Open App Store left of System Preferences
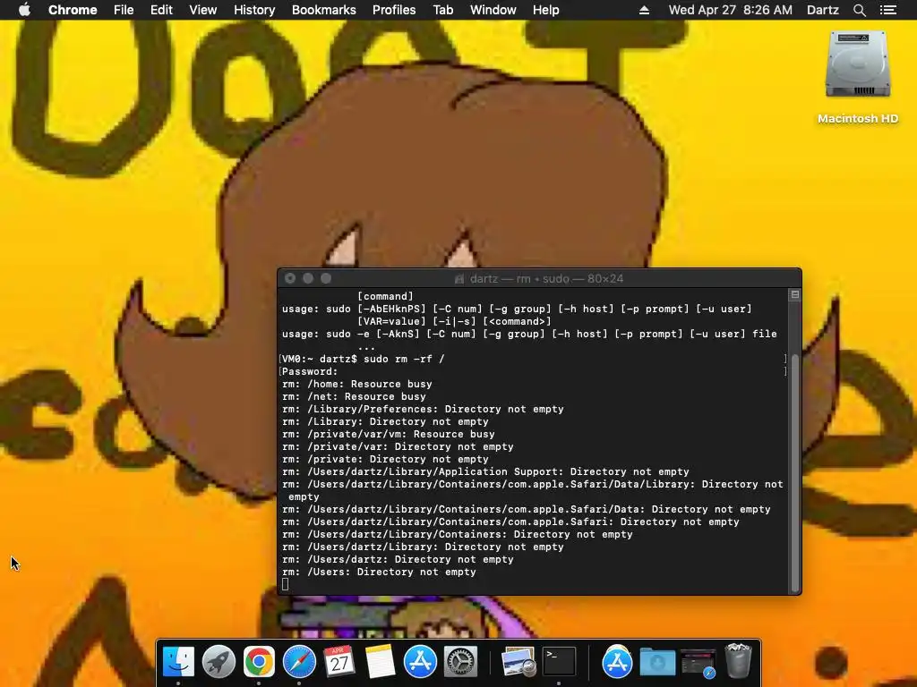Image resolution: width=917 pixels, height=687 pixels. pyautogui.click(x=421, y=662)
